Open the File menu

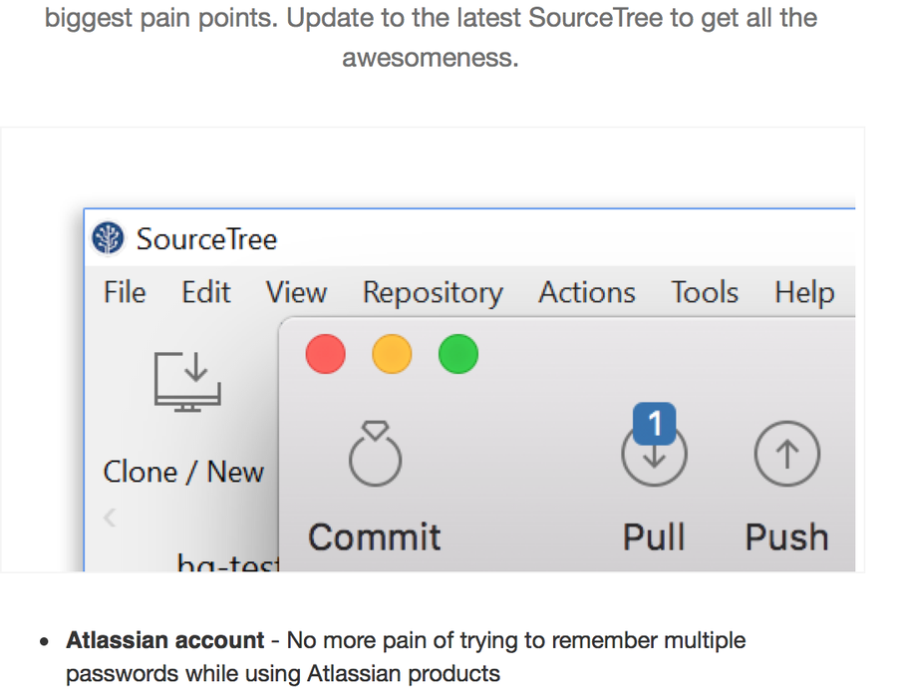[125, 293]
